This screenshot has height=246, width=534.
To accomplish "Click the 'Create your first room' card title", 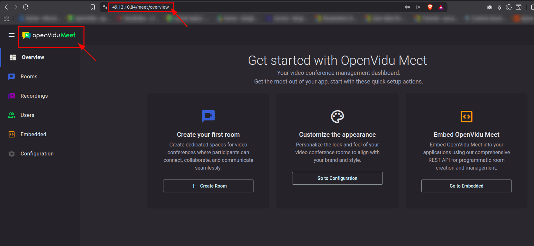I will (208, 135).
